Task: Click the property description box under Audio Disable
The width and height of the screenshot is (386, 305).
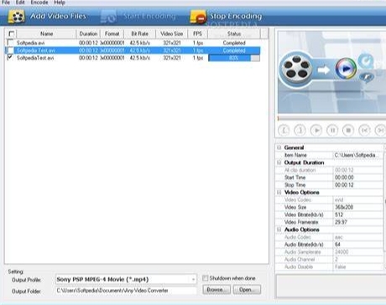Action: click(x=331, y=287)
